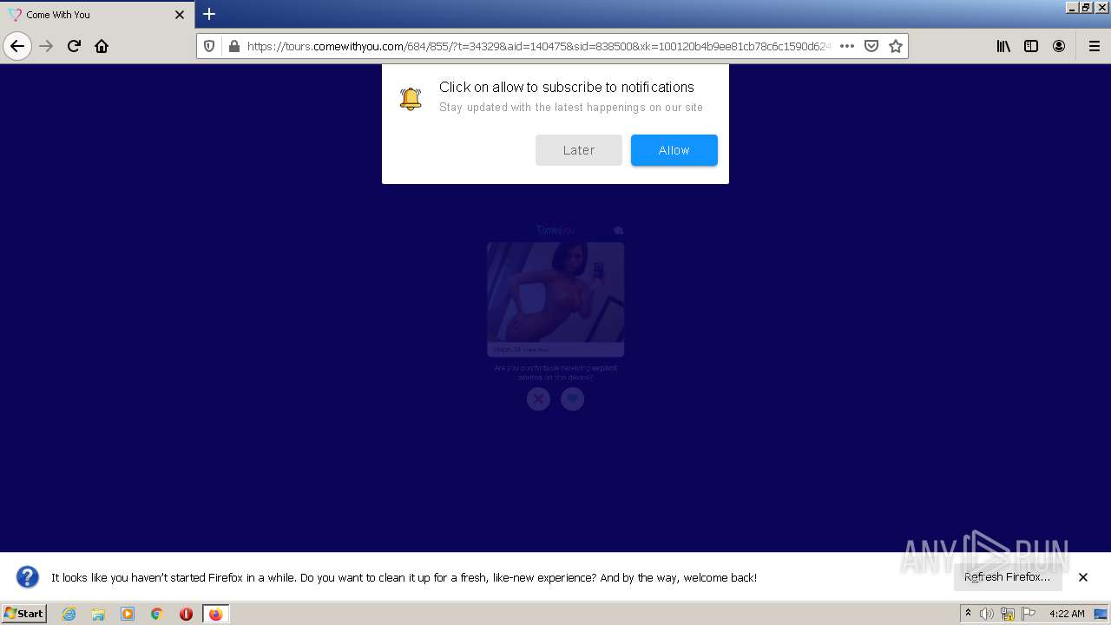Launch Chrome from taskbar

click(157, 614)
